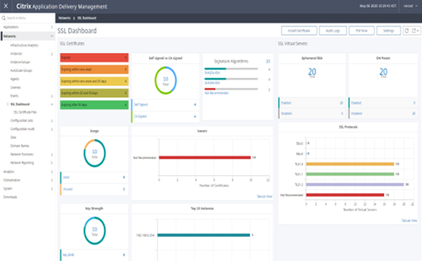
Task: Open the export icon menu
Action: pyautogui.click(x=414, y=31)
